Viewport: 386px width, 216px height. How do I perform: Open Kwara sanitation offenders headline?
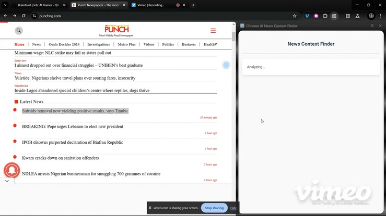(x=60, y=158)
